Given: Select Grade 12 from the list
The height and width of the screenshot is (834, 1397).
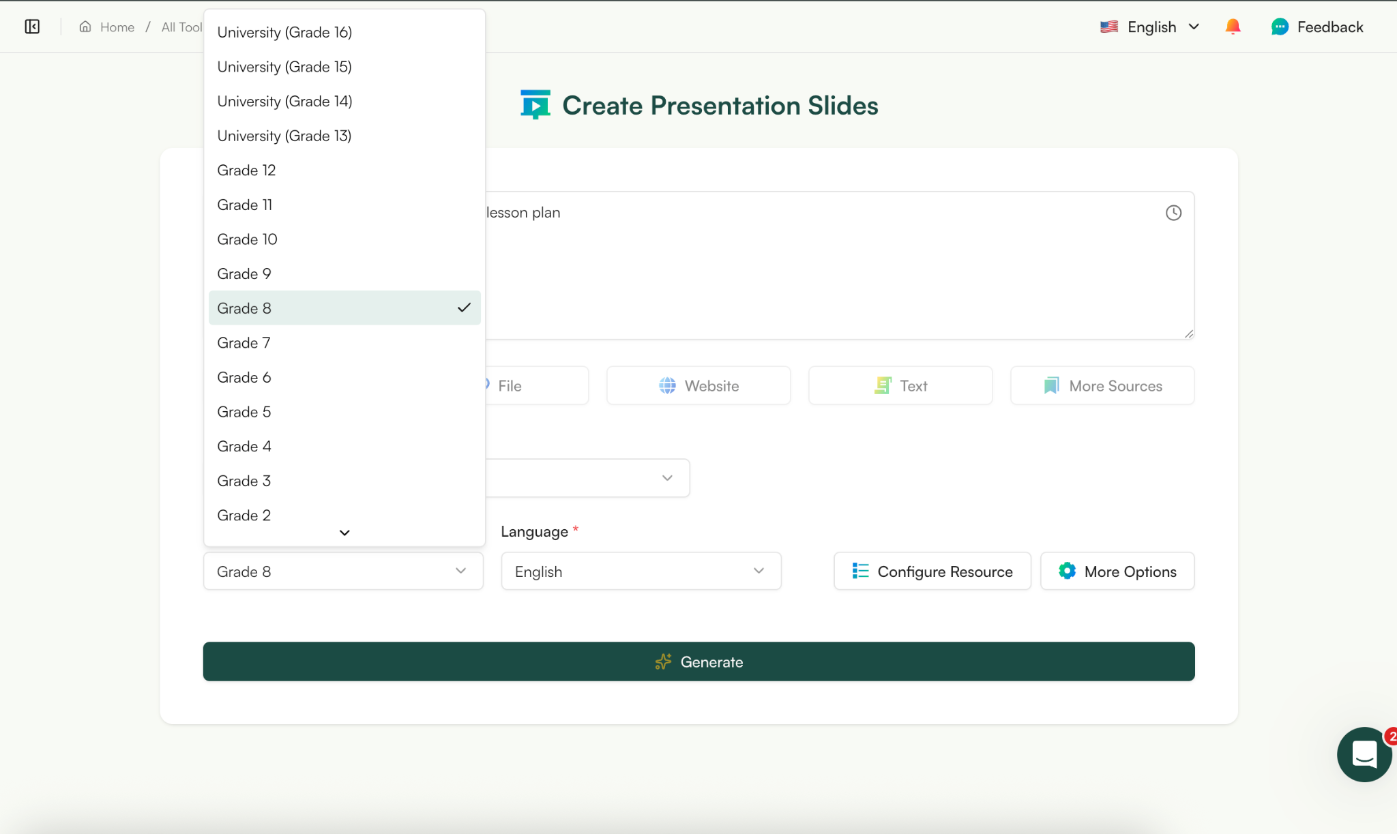Looking at the screenshot, I should tap(247, 170).
